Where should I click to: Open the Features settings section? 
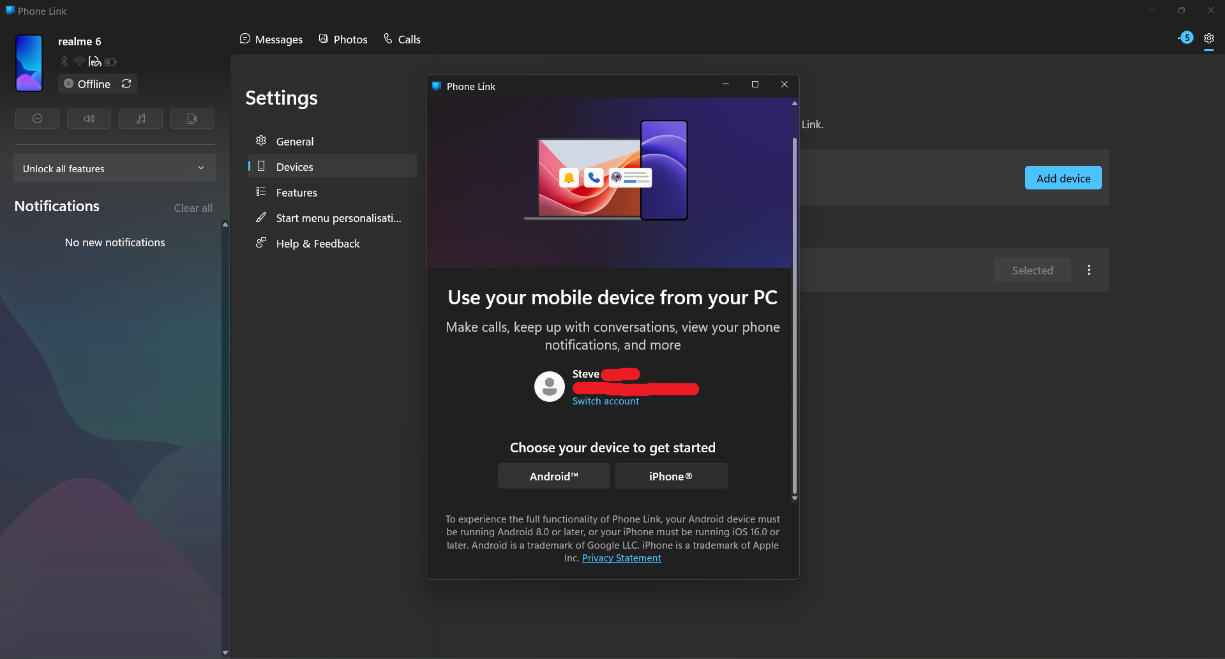click(332, 192)
